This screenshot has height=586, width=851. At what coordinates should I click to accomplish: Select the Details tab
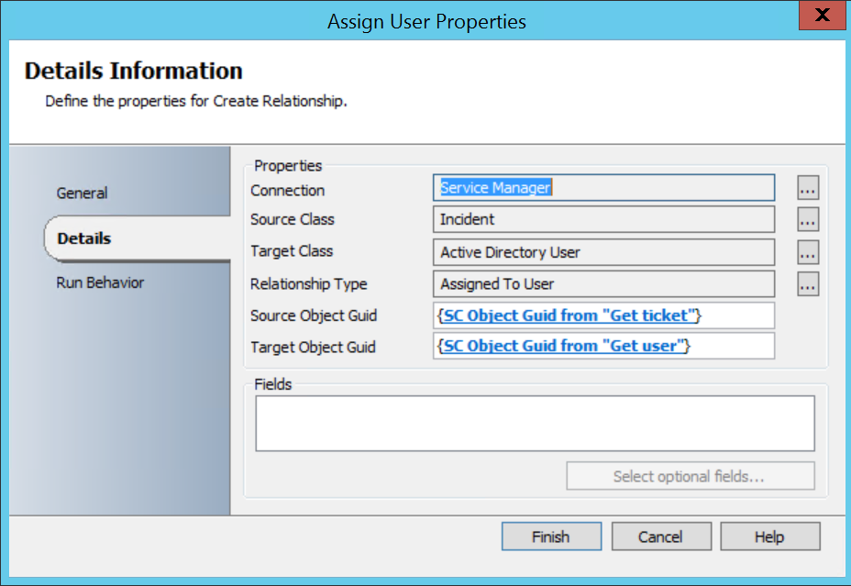click(x=84, y=238)
